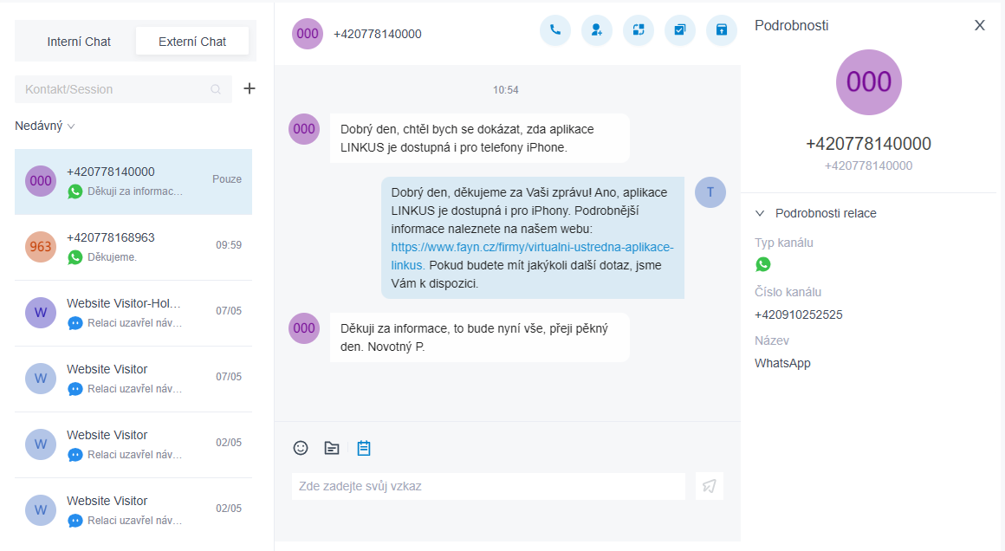Click the message input field

488,486
